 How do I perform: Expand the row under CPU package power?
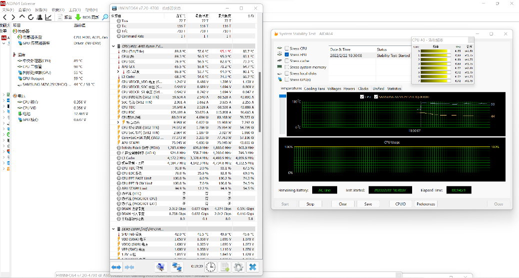tap(118, 122)
